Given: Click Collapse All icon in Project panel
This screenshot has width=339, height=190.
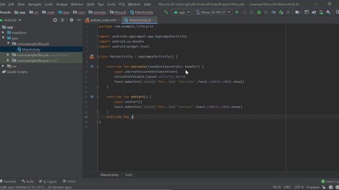Looking at the screenshot, I should (x=63, y=20).
